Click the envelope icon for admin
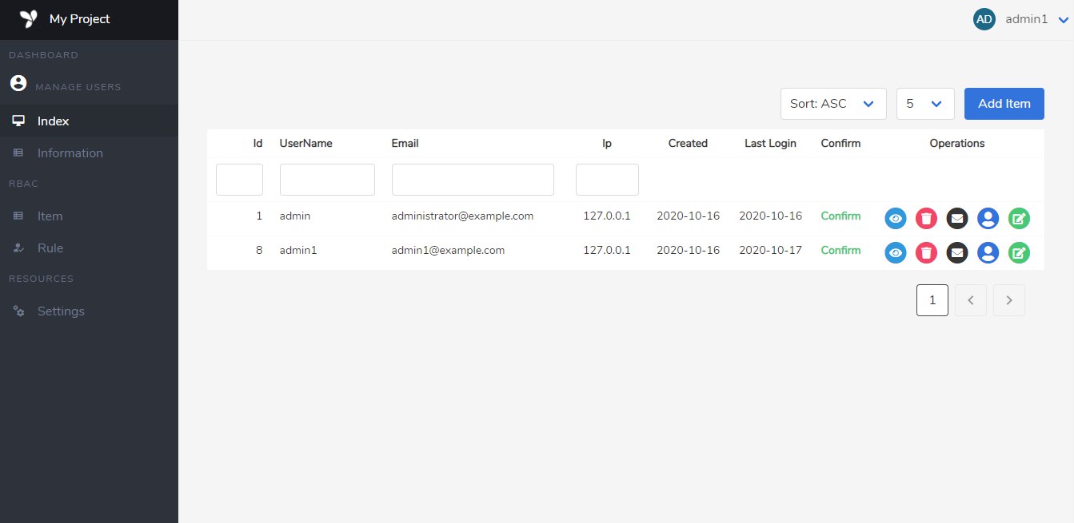The image size is (1074, 523). (x=957, y=218)
